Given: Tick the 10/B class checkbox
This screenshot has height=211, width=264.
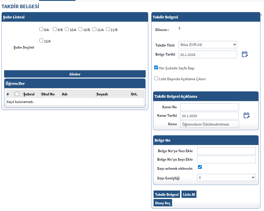Looking at the screenshot, I should [x=80, y=29].
